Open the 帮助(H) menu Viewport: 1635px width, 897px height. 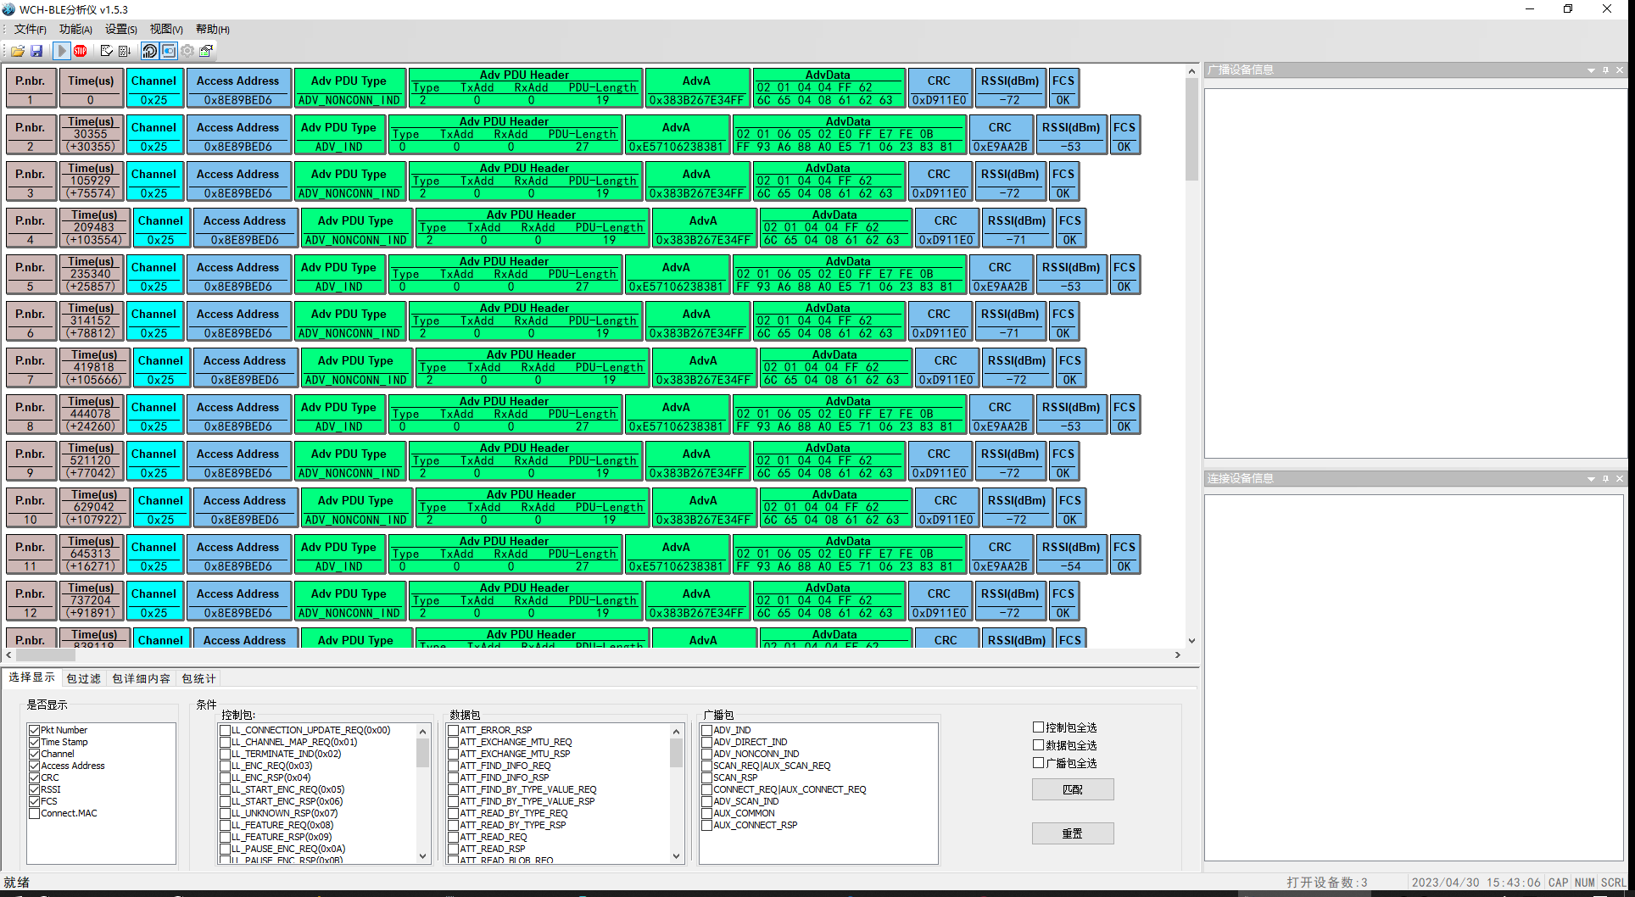(213, 29)
